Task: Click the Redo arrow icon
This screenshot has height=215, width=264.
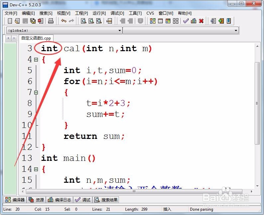Action: click(71, 21)
